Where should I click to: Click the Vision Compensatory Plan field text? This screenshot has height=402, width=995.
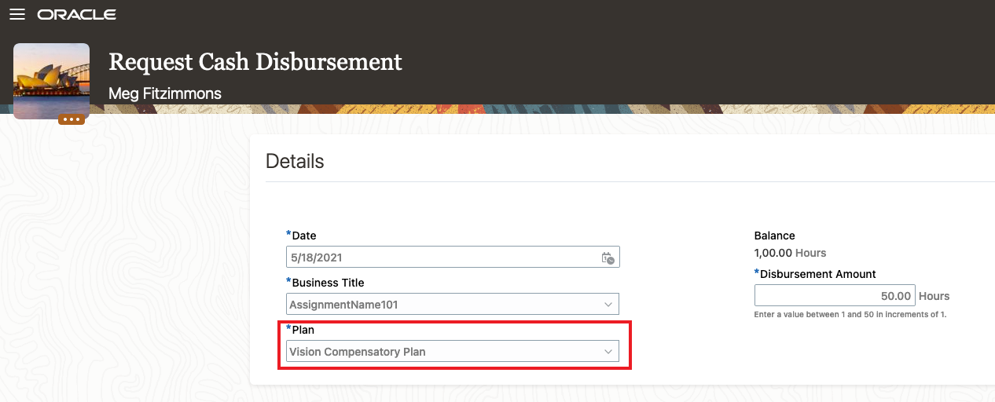[x=358, y=352]
